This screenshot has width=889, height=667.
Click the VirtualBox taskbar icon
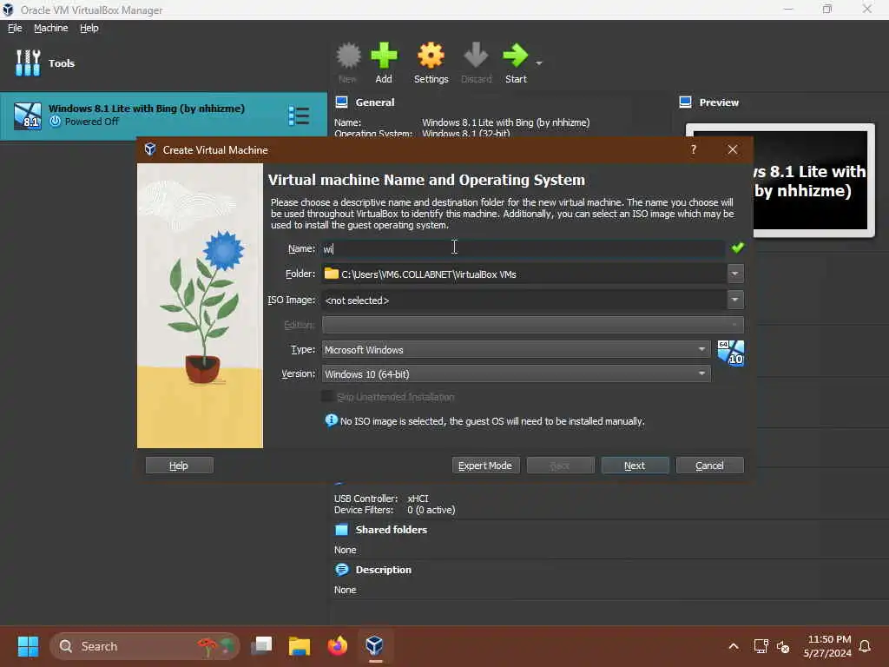(374, 646)
